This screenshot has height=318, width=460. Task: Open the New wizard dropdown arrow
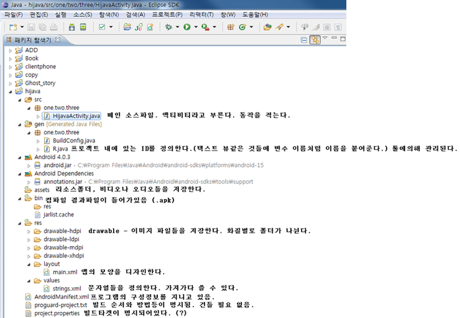pos(22,27)
